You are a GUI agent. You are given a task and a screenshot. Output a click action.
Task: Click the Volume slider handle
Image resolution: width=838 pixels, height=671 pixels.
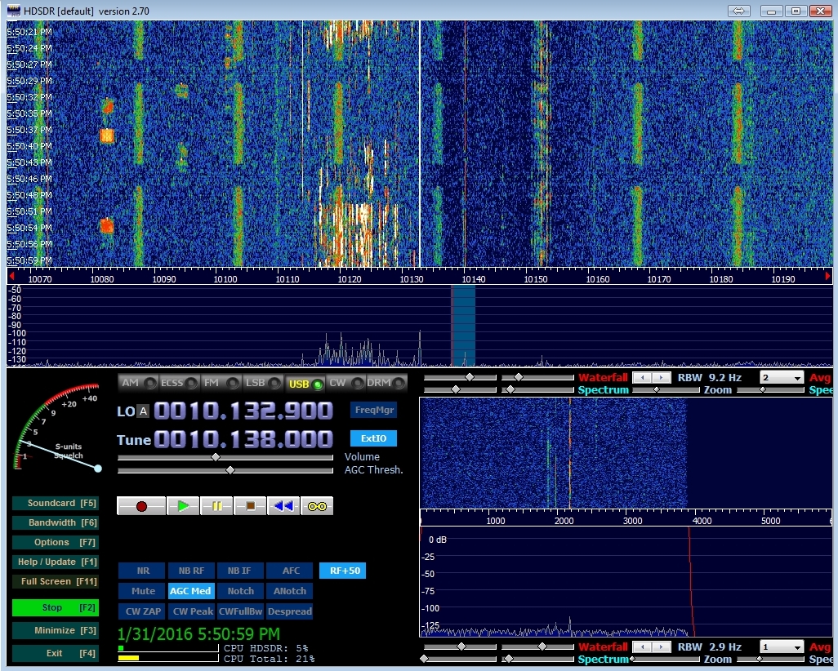[216, 458]
